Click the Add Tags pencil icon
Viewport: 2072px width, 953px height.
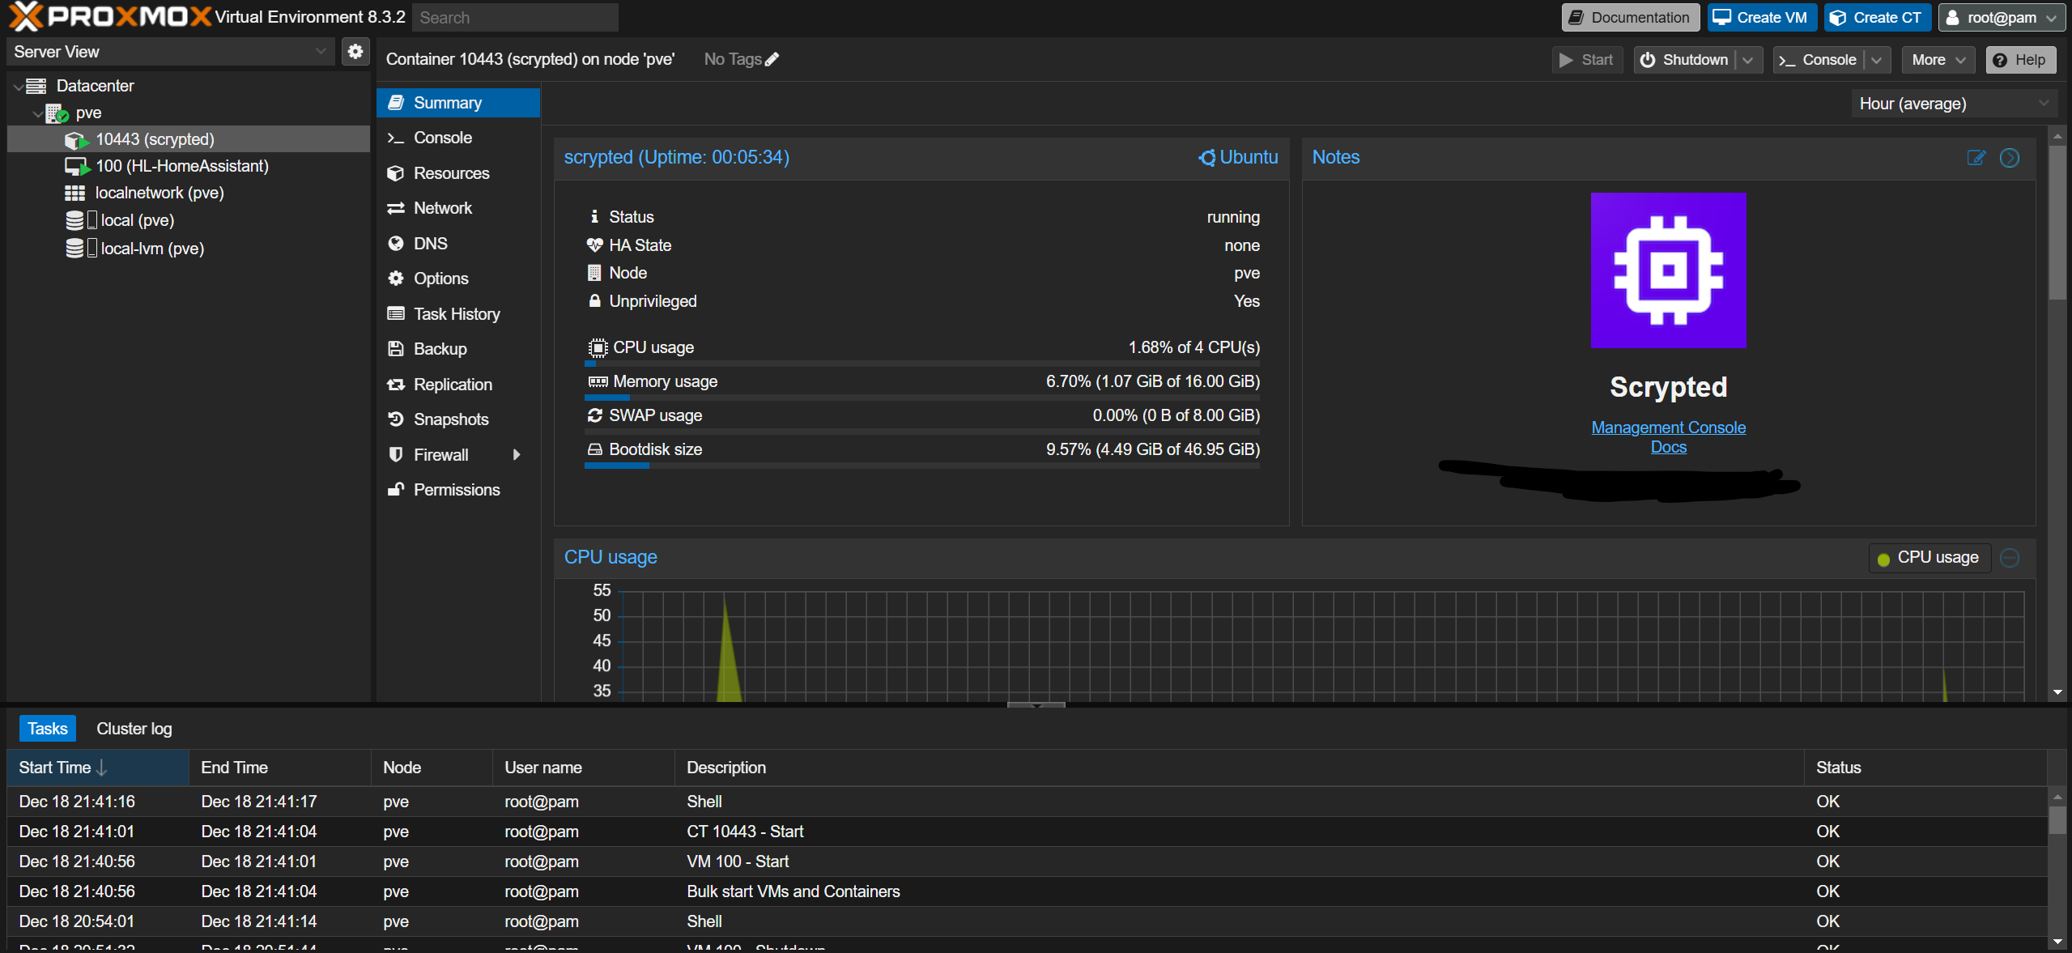tap(780, 58)
